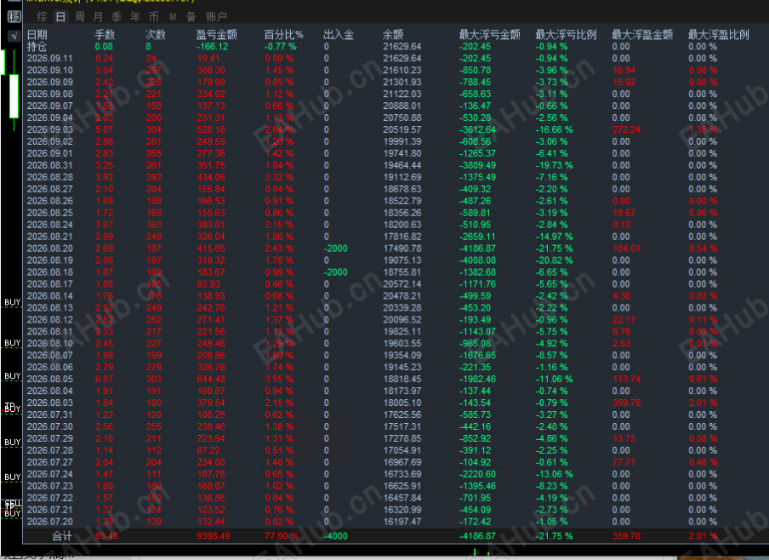Switch to the M tab

coord(173,17)
